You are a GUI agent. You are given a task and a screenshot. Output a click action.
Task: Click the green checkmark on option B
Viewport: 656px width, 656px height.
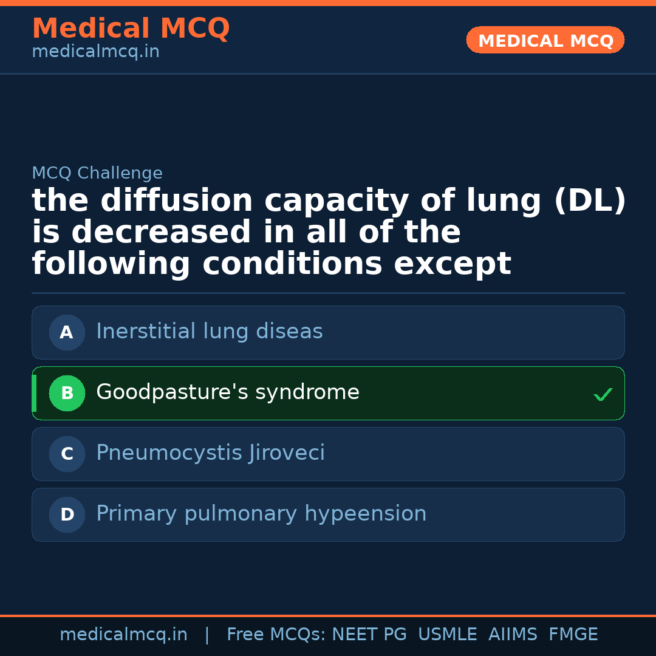point(603,395)
